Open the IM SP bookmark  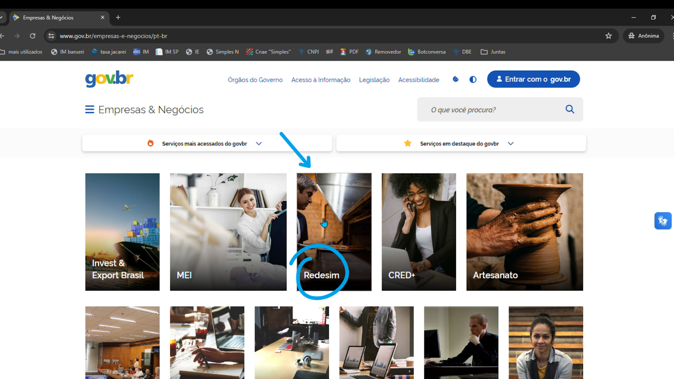point(167,52)
